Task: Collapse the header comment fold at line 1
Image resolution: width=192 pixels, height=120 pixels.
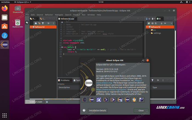Action: click(x=62, y=22)
